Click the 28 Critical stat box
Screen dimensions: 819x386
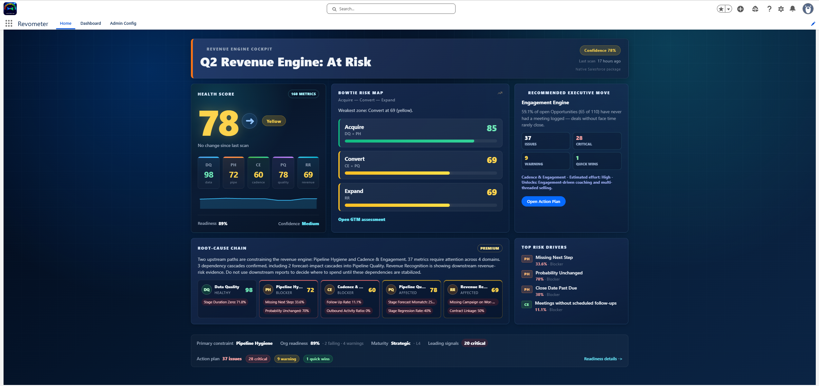point(597,141)
